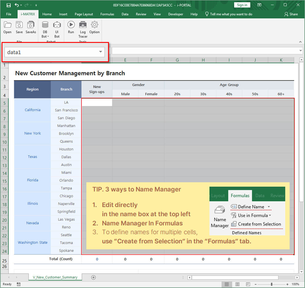305x288 pixels.
Task: Select Normal view in status bar
Action: (x=227, y=284)
